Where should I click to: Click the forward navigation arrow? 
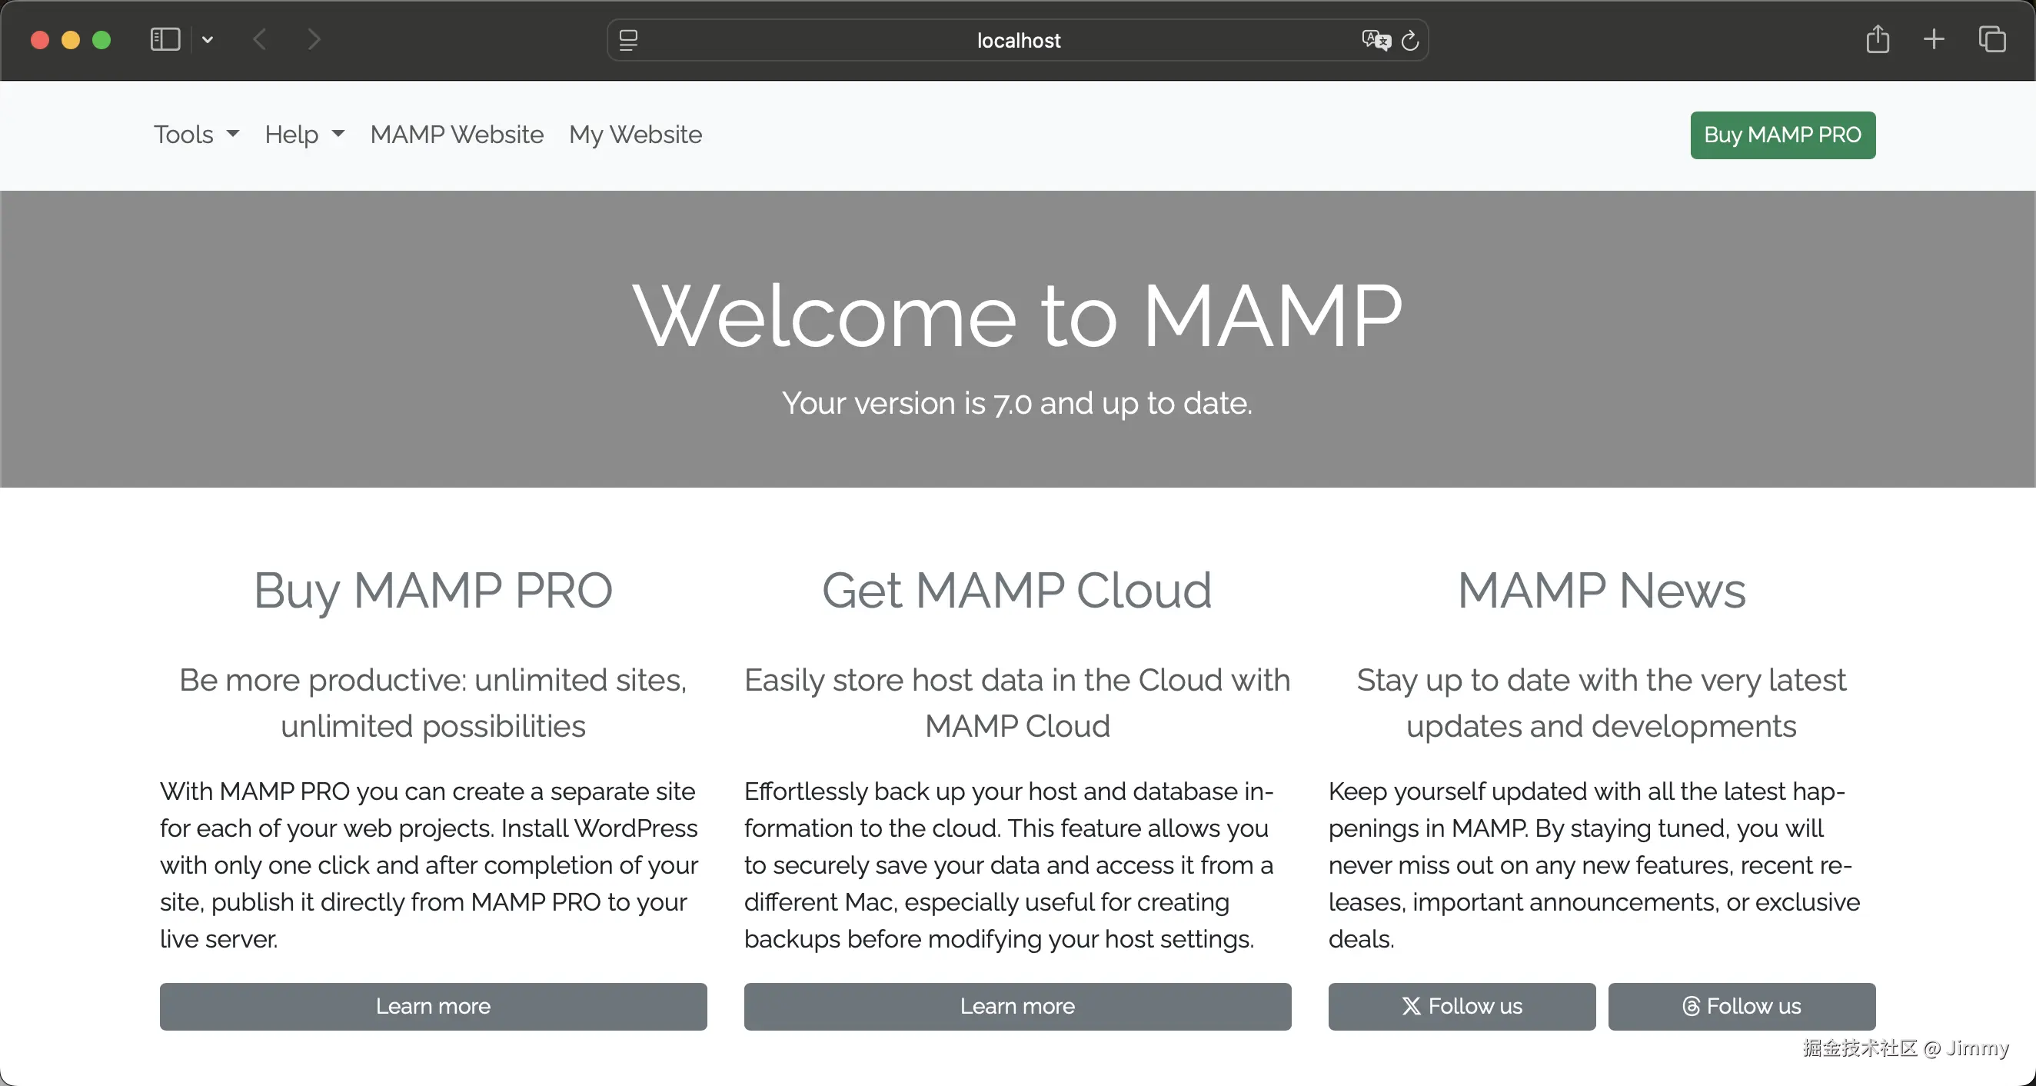314,39
